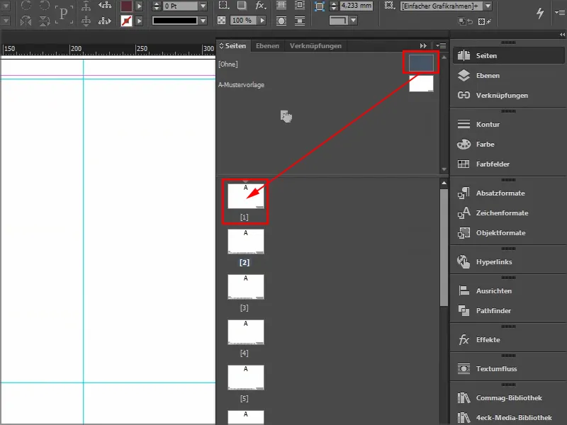Screen dimensions: 567x425
Task: Click object style icon beside Grafikrahmen
Action: click(389, 6)
